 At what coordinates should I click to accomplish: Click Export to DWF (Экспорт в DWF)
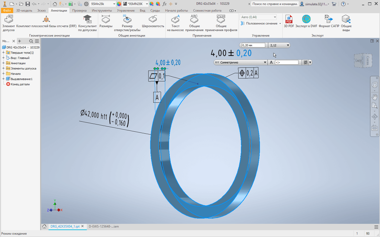click(x=306, y=21)
